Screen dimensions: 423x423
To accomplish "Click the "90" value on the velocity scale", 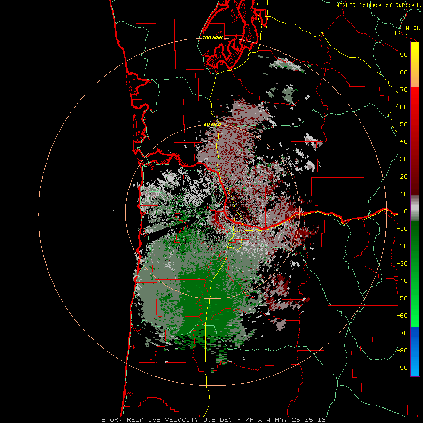I will pyautogui.click(x=404, y=55).
